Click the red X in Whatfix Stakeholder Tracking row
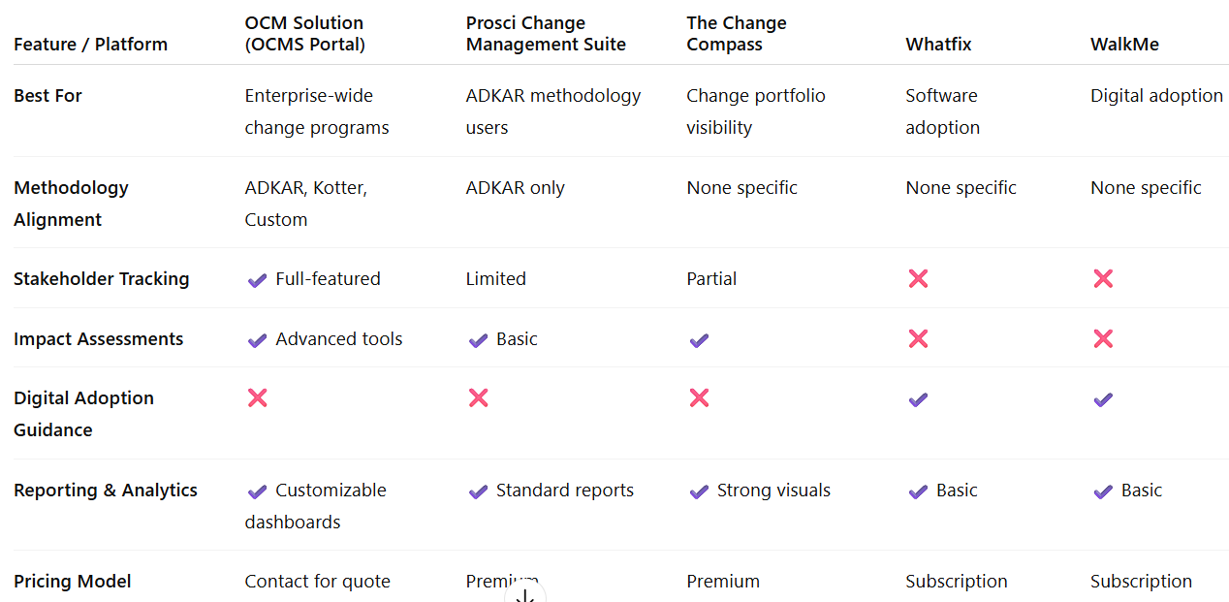Viewport: 1229px width, 602px height. pos(918,279)
